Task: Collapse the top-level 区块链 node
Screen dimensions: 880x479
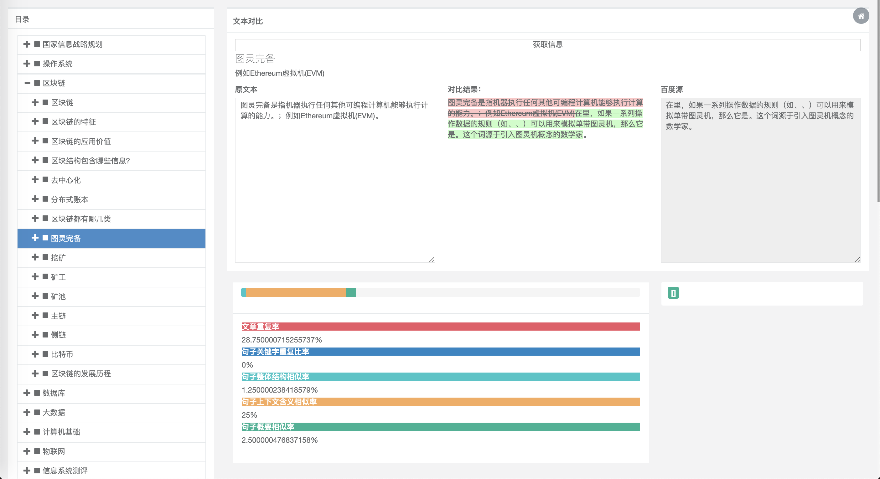Action: coord(27,83)
